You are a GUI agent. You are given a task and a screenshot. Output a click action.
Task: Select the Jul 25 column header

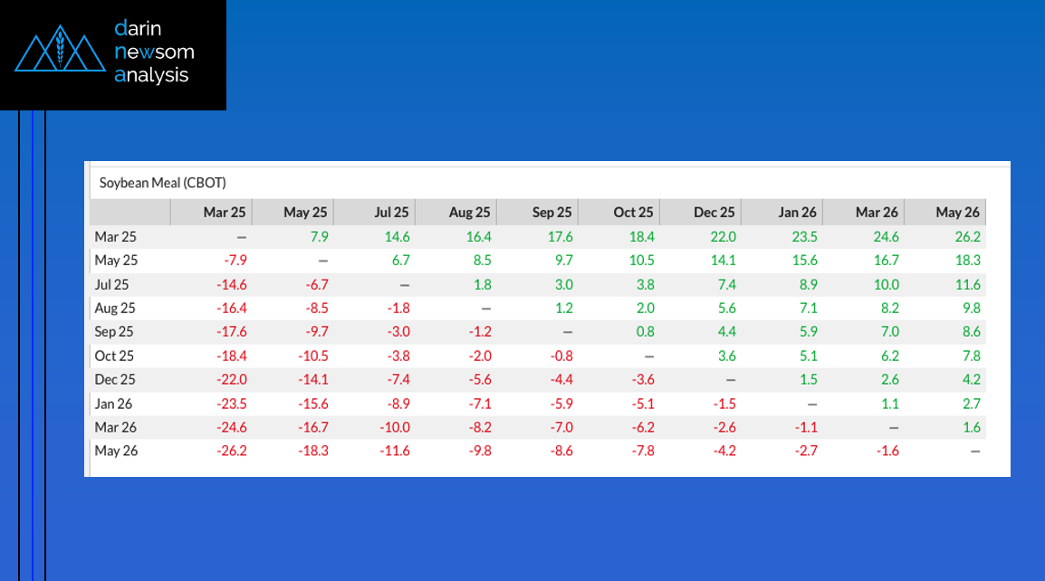(x=391, y=213)
